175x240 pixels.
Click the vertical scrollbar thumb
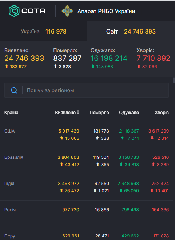[174, 80]
